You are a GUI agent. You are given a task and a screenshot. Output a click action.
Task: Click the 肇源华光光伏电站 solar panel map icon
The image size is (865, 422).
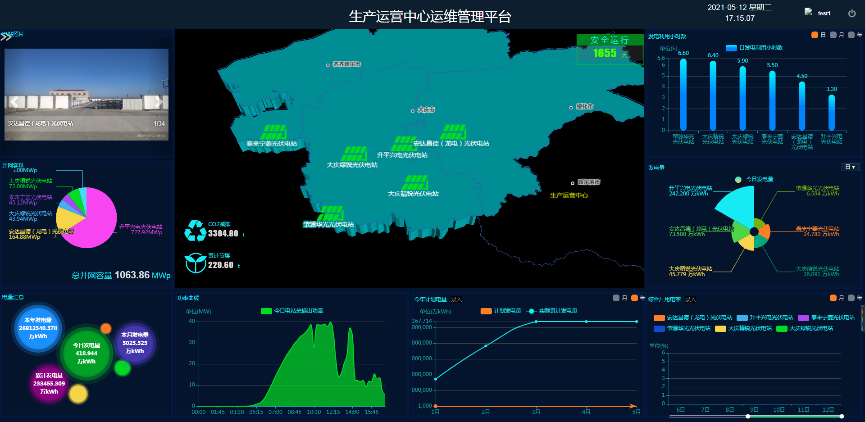(331, 213)
